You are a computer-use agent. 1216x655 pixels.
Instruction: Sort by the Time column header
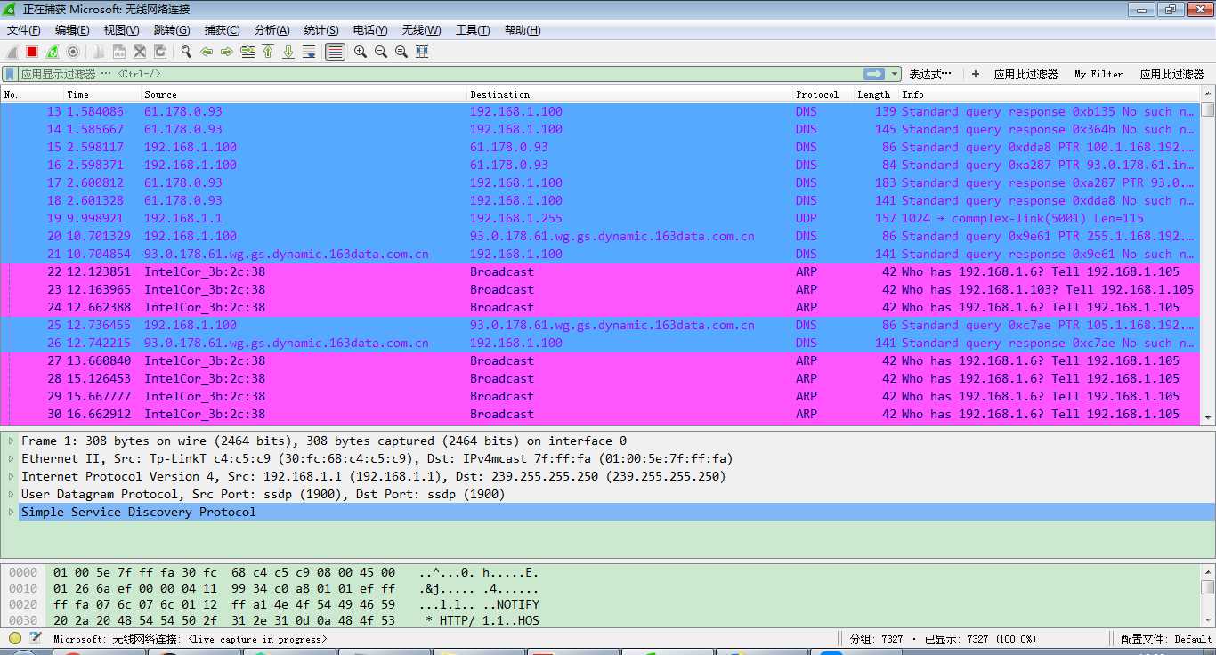101,94
